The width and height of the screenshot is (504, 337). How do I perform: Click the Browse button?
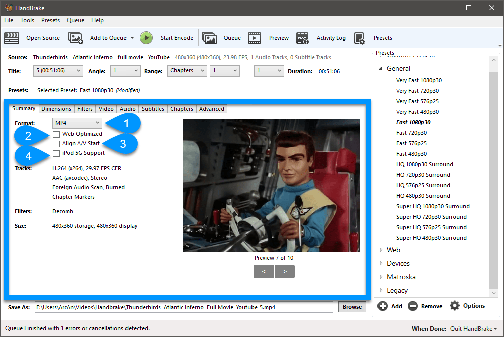(352, 307)
